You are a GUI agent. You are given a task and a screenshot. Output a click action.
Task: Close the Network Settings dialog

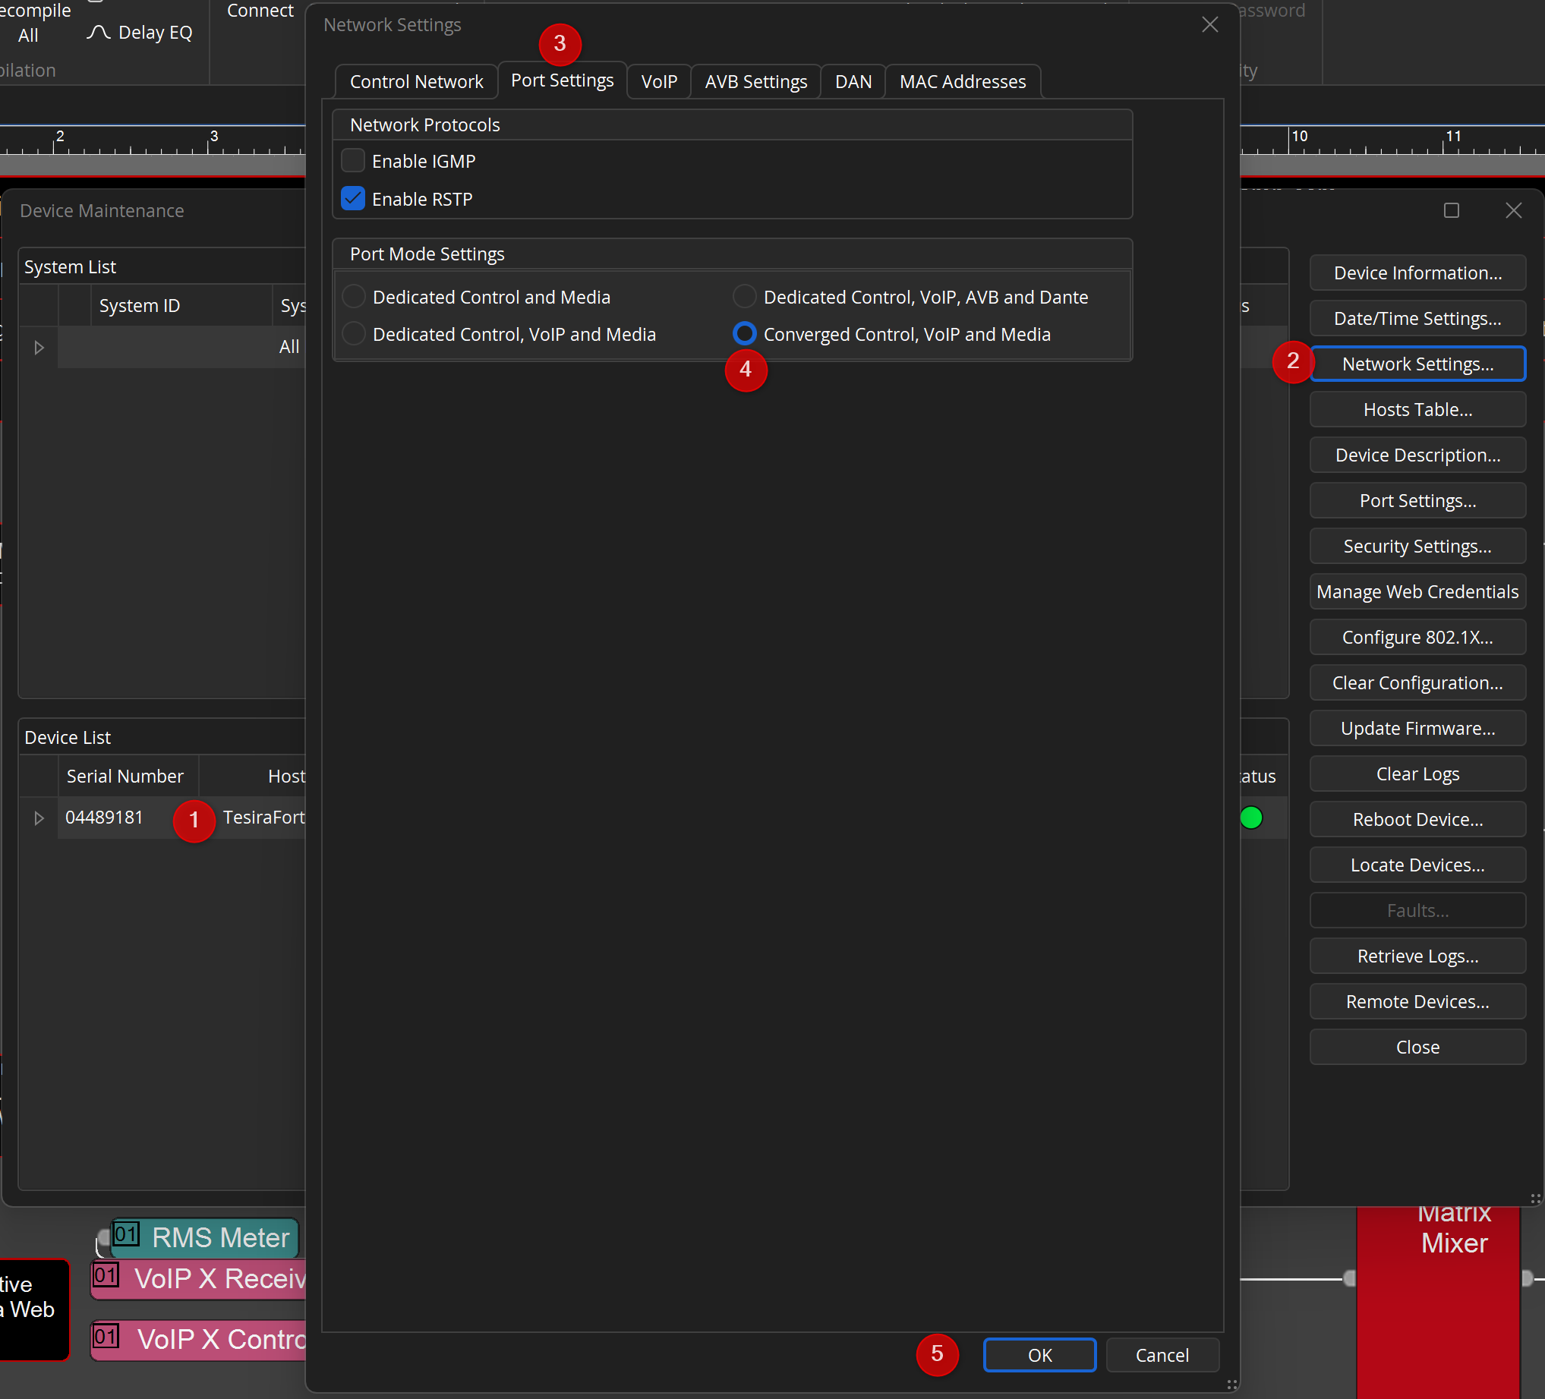click(x=1210, y=24)
